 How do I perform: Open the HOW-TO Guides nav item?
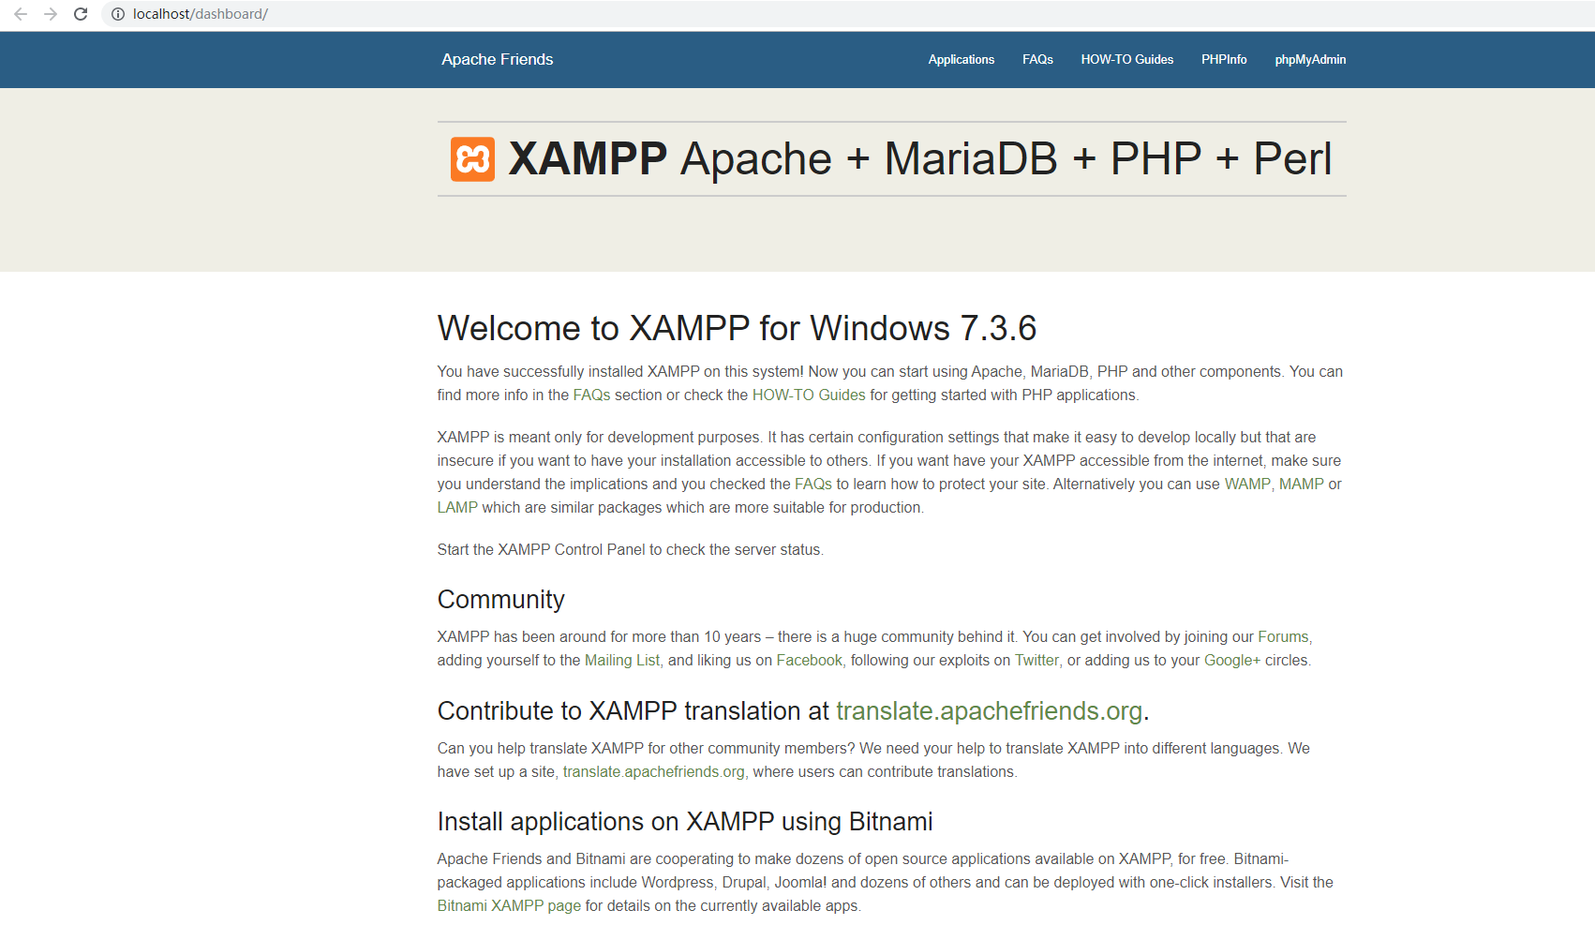pyautogui.click(x=1126, y=59)
